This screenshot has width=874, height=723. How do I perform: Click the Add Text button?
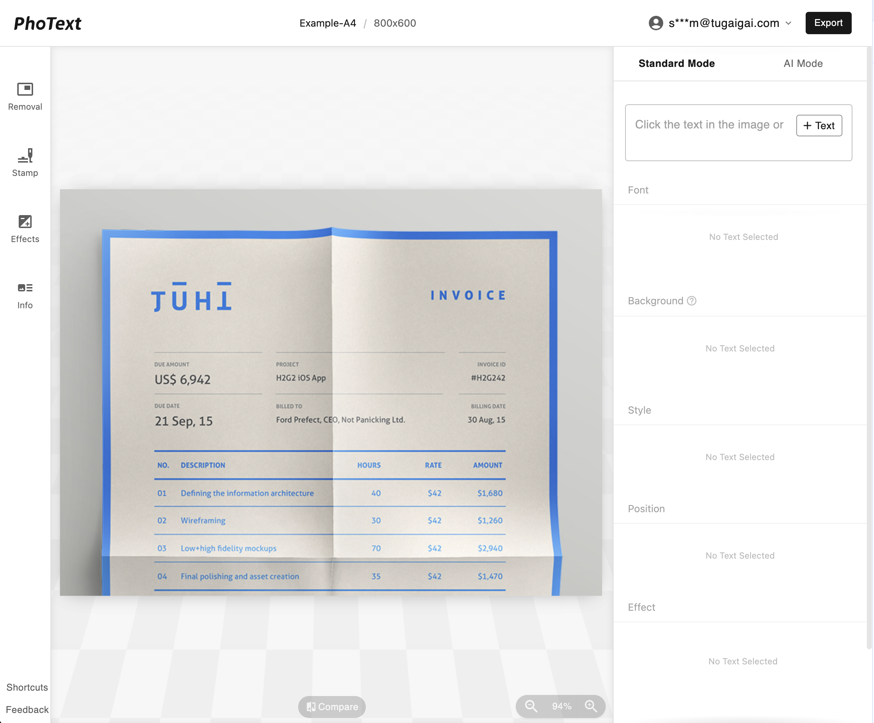819,125
